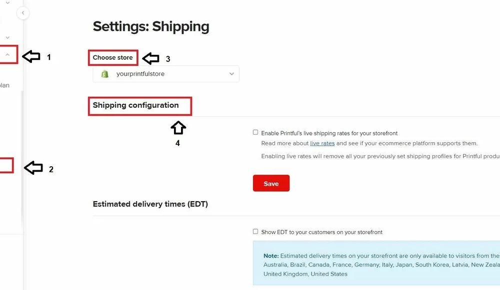
Task: Click the left arrow annotation numbered 2
Action: (33, 168)
